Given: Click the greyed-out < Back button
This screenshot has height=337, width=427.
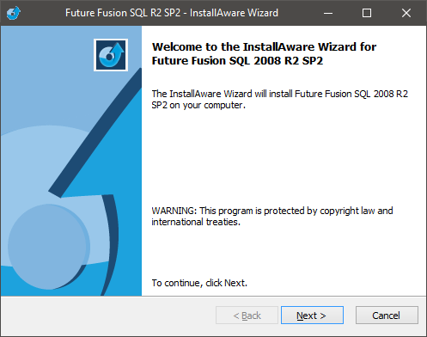Looking at the screenshot, I should click(x=247, y=316).
